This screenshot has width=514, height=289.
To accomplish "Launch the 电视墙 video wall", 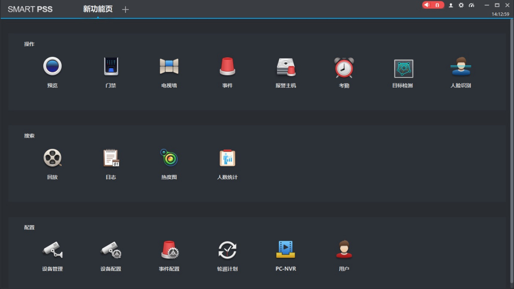I will (169, 67).
